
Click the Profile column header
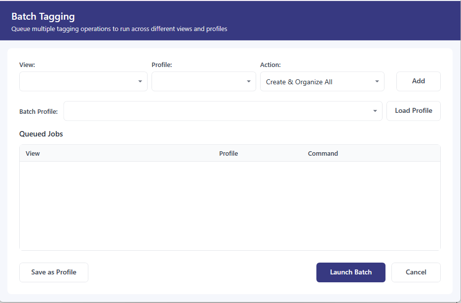click(x=229, y=153)
